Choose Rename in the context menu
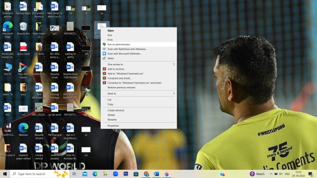Image resolution: width=317 pixels, height=178 pixels. point(138,120)
